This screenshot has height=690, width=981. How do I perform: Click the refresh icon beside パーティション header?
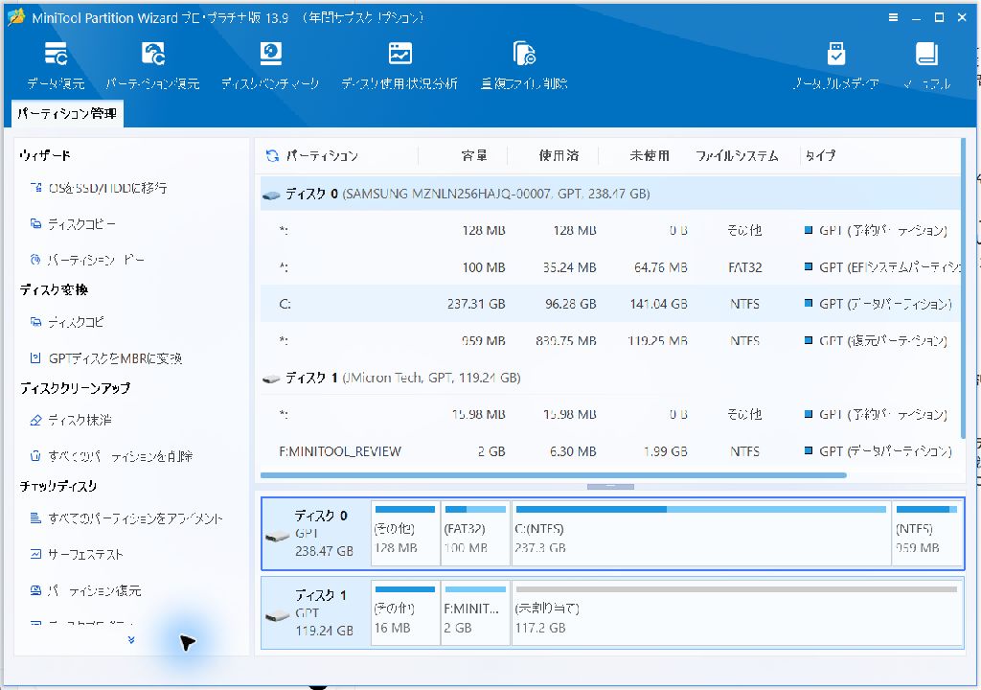[x=272, y=156]
